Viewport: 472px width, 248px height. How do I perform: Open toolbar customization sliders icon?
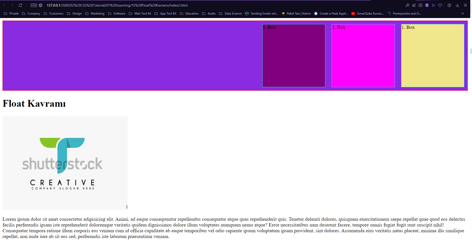click(465, 5)
